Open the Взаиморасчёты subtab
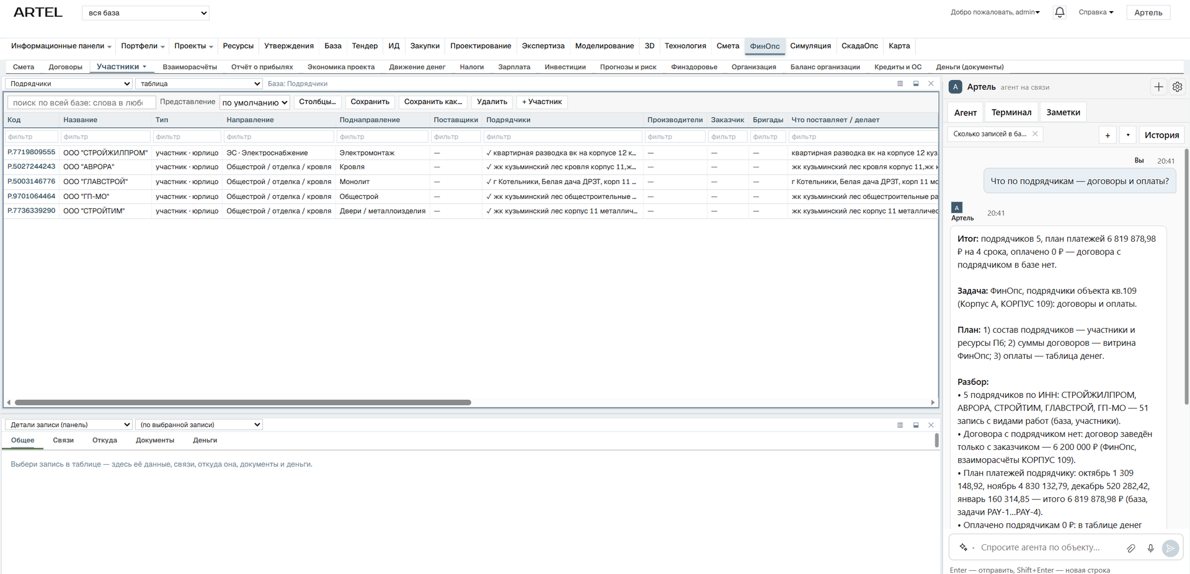Image resolution: width=1190 pixels, height=574 pixels. 190,67
